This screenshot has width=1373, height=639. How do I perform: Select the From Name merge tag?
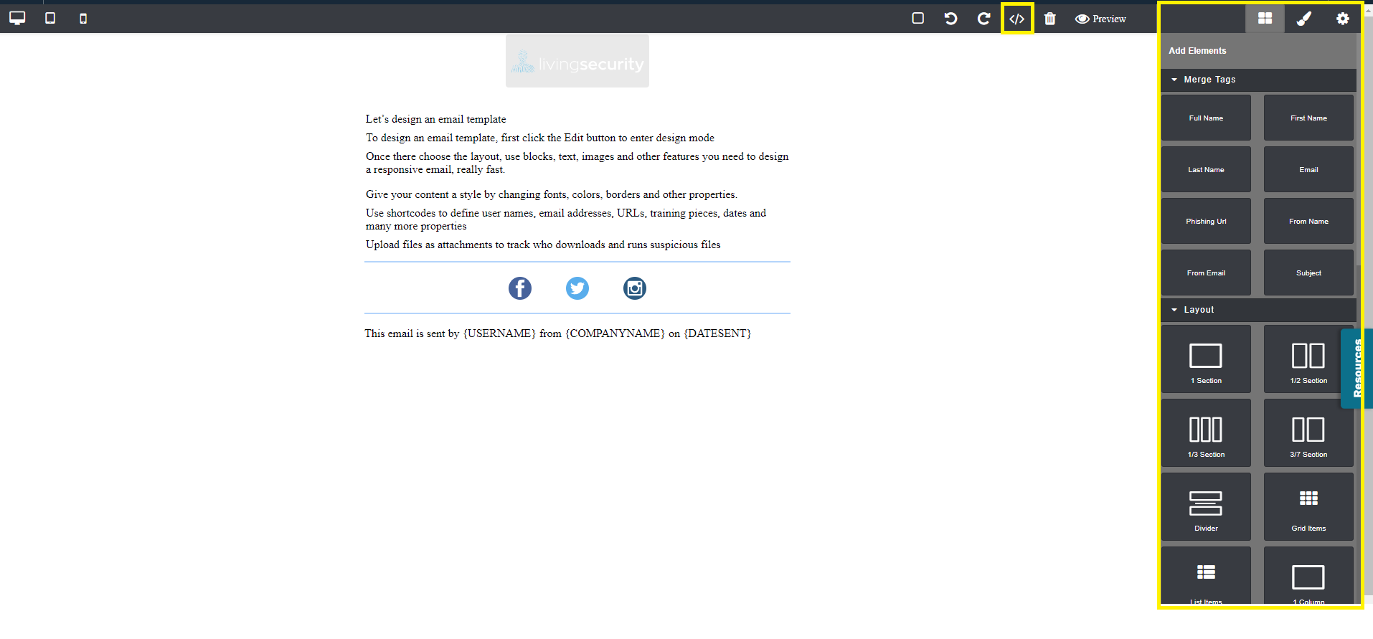pyautogui.click(x=1308, y=221)
